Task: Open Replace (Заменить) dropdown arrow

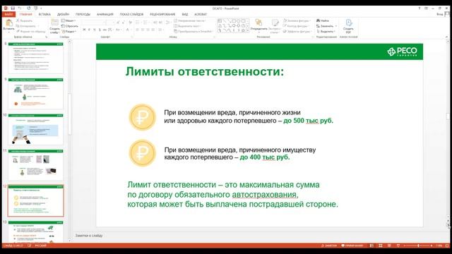Action: (x=336, y=26)
